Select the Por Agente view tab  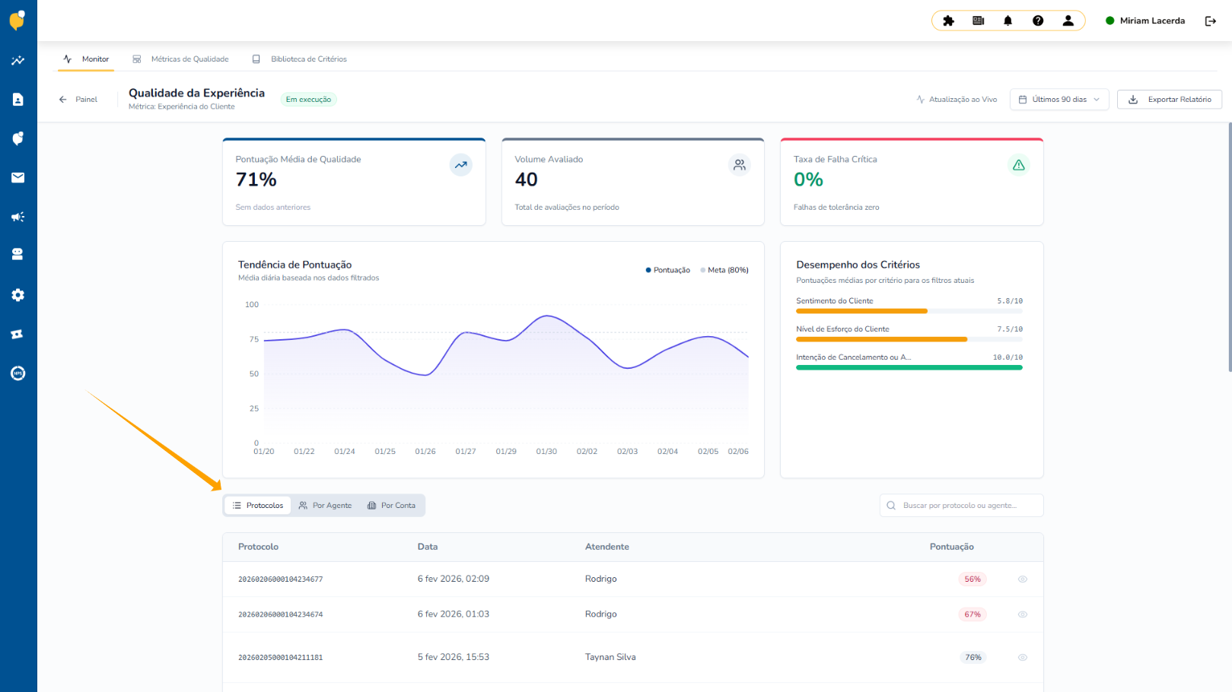pyautogui.click(x=325, y=506)
